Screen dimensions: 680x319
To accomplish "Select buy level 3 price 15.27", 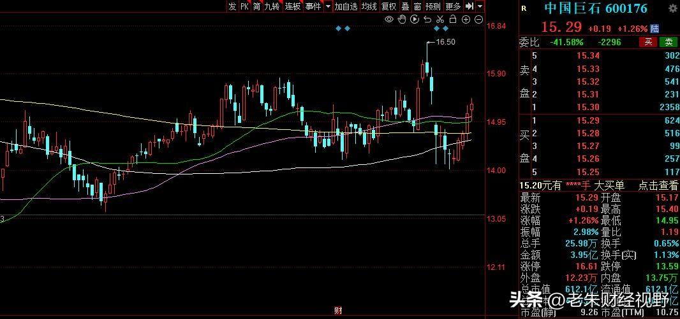I will tap(588, 146).
